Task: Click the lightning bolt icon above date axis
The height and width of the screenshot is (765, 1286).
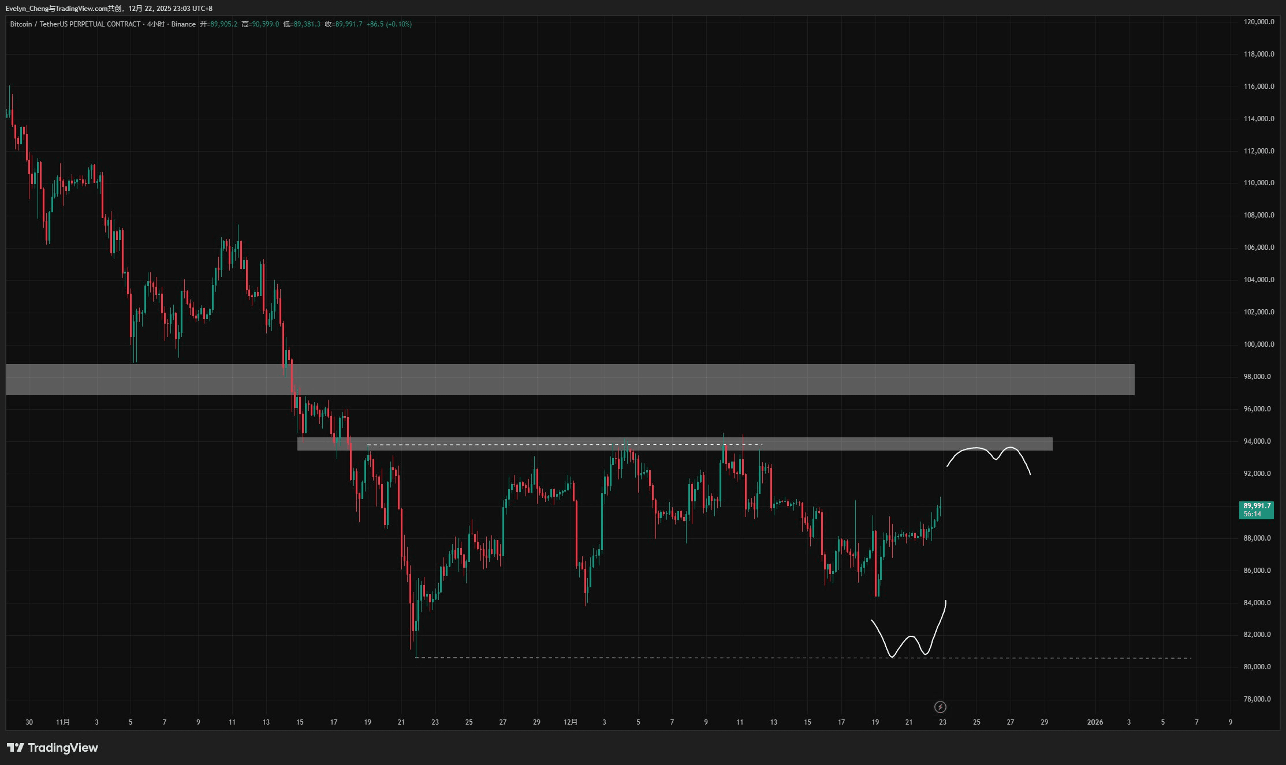Action: click(x=940, y=707)
